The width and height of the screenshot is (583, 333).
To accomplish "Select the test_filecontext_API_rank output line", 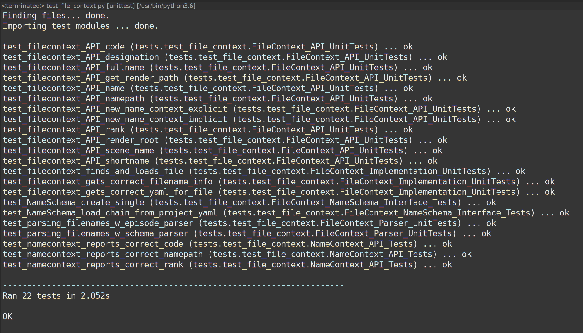I will click(x=208, y=130).
